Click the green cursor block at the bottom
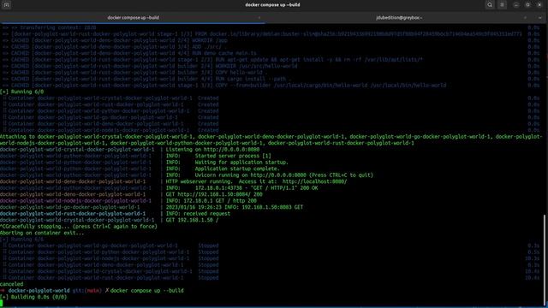 pyautogui.click(x=2, y=304)
